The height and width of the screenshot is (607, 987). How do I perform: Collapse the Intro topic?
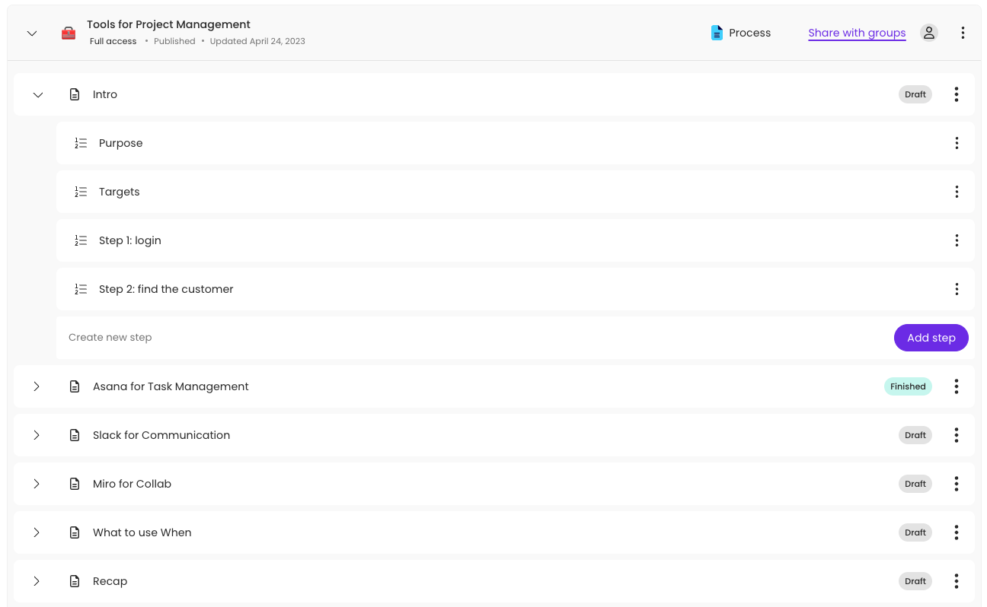click(x=38, y=94)
